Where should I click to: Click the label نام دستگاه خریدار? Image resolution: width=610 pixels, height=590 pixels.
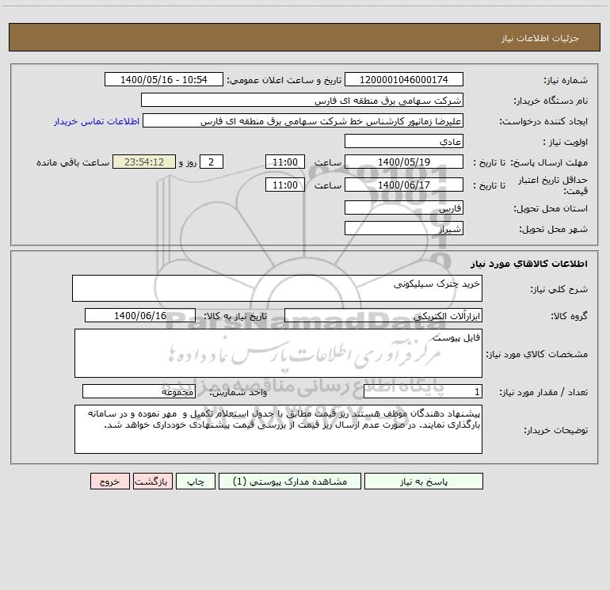[551, 101]
